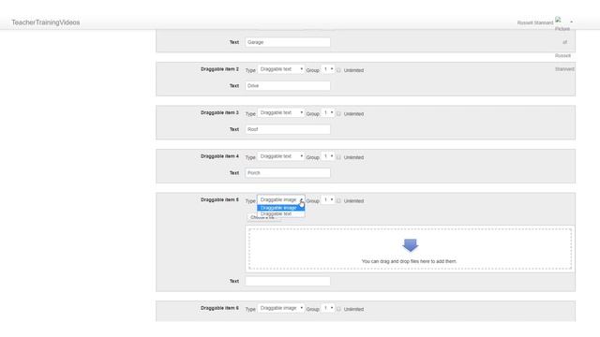The height and width of the screenshot is (337, 600).
Task: Click the blue upload arrow icon
Action: tap(411, 245)
